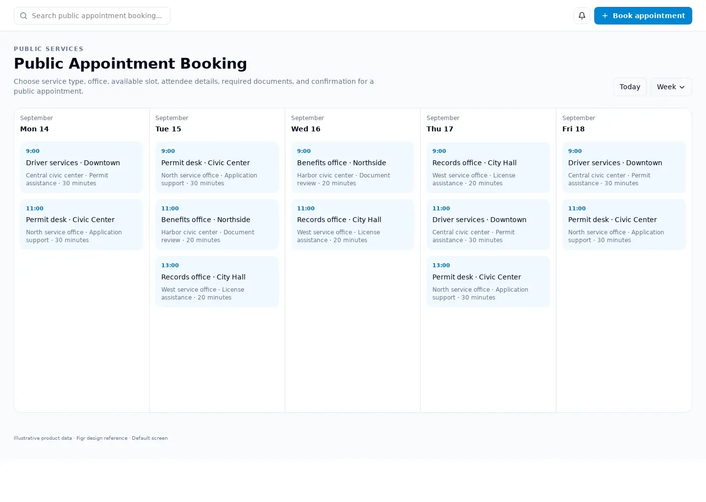Open Tuesday 13:00 Records office slot

(x=217, y=281)
